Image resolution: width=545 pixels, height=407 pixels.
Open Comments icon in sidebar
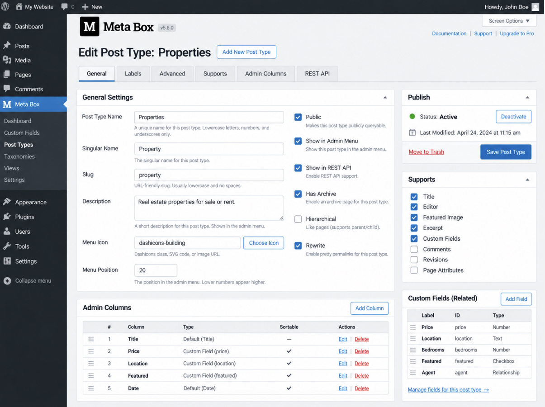coord(7,89)
